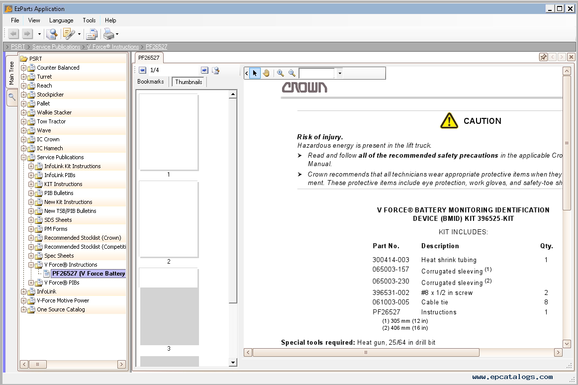Open the zoom level dropdown
This screenshot has width=578, height=385.
coord(340,74)
